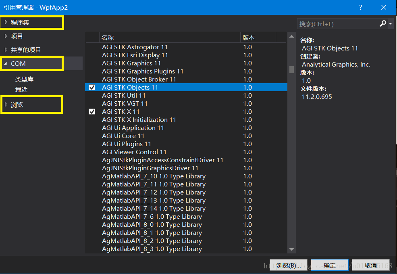Sort by the 名称 column header
The image size is (397, 274).
(170, 38)
